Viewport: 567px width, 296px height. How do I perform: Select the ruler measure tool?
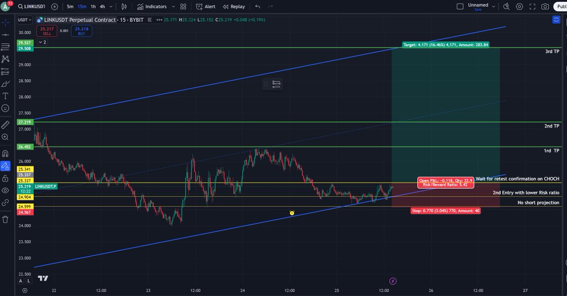click(5, 124)
